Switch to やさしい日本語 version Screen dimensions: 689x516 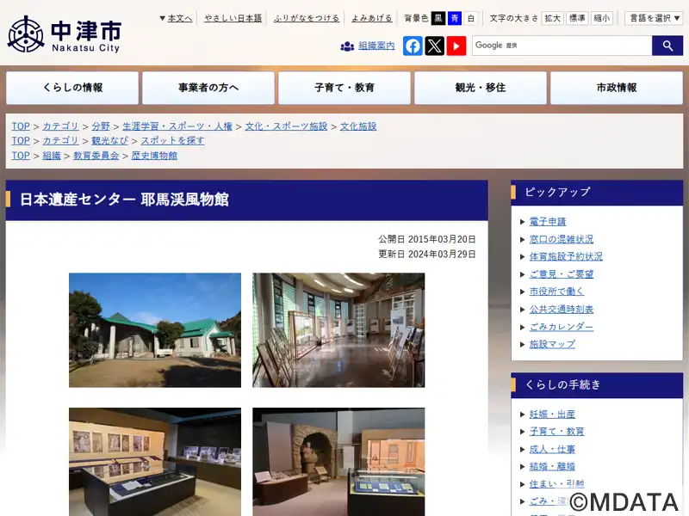(x=233, y=18)
